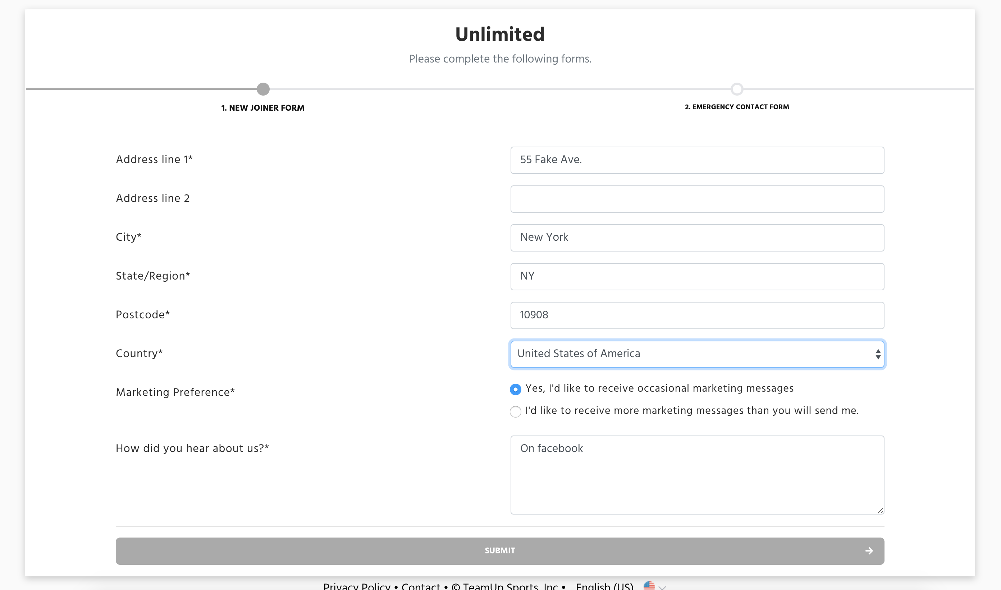Click the US flag language icon
Screen dimensions: 1001x590
[649, 586]
